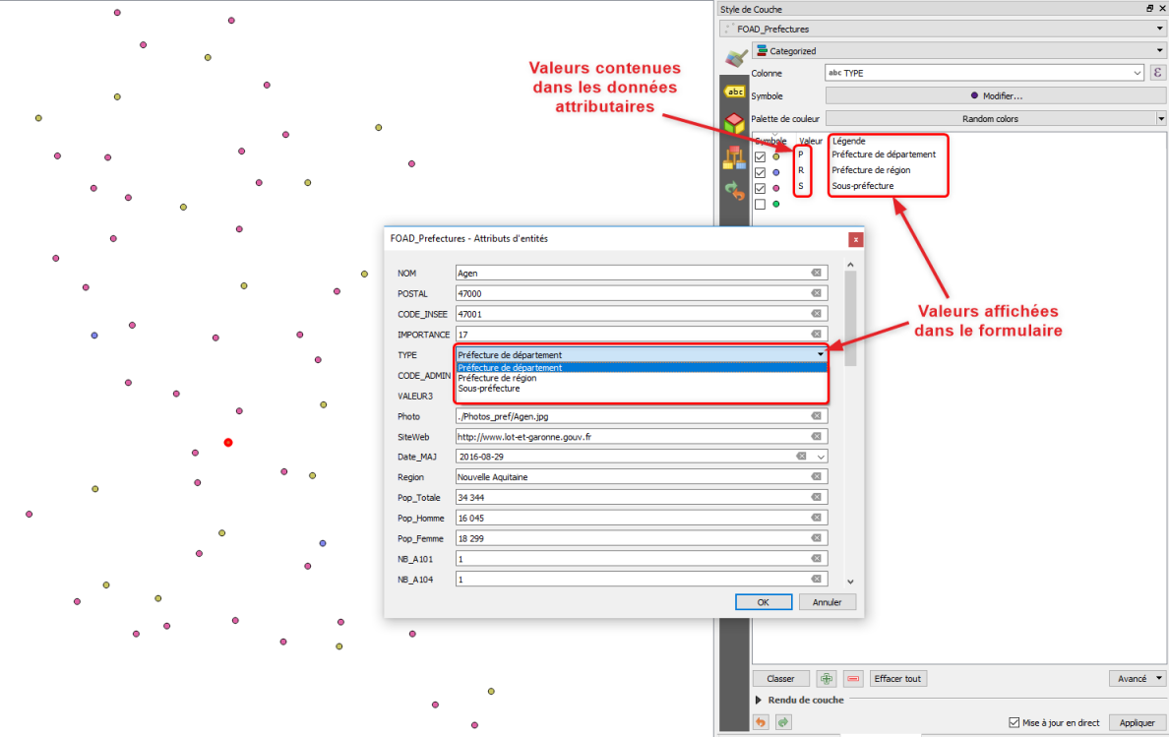This screenshot has height=737, width=1169.
Task: Open the Random colors palette dropdown
Action: click(x=994, y=117)
